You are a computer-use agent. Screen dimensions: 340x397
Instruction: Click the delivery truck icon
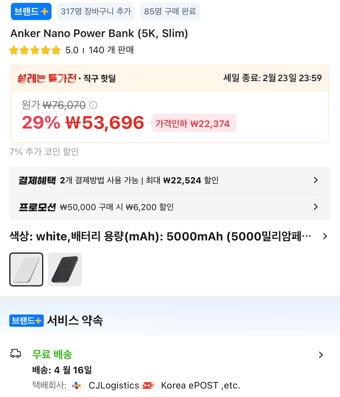coord(15,354)
